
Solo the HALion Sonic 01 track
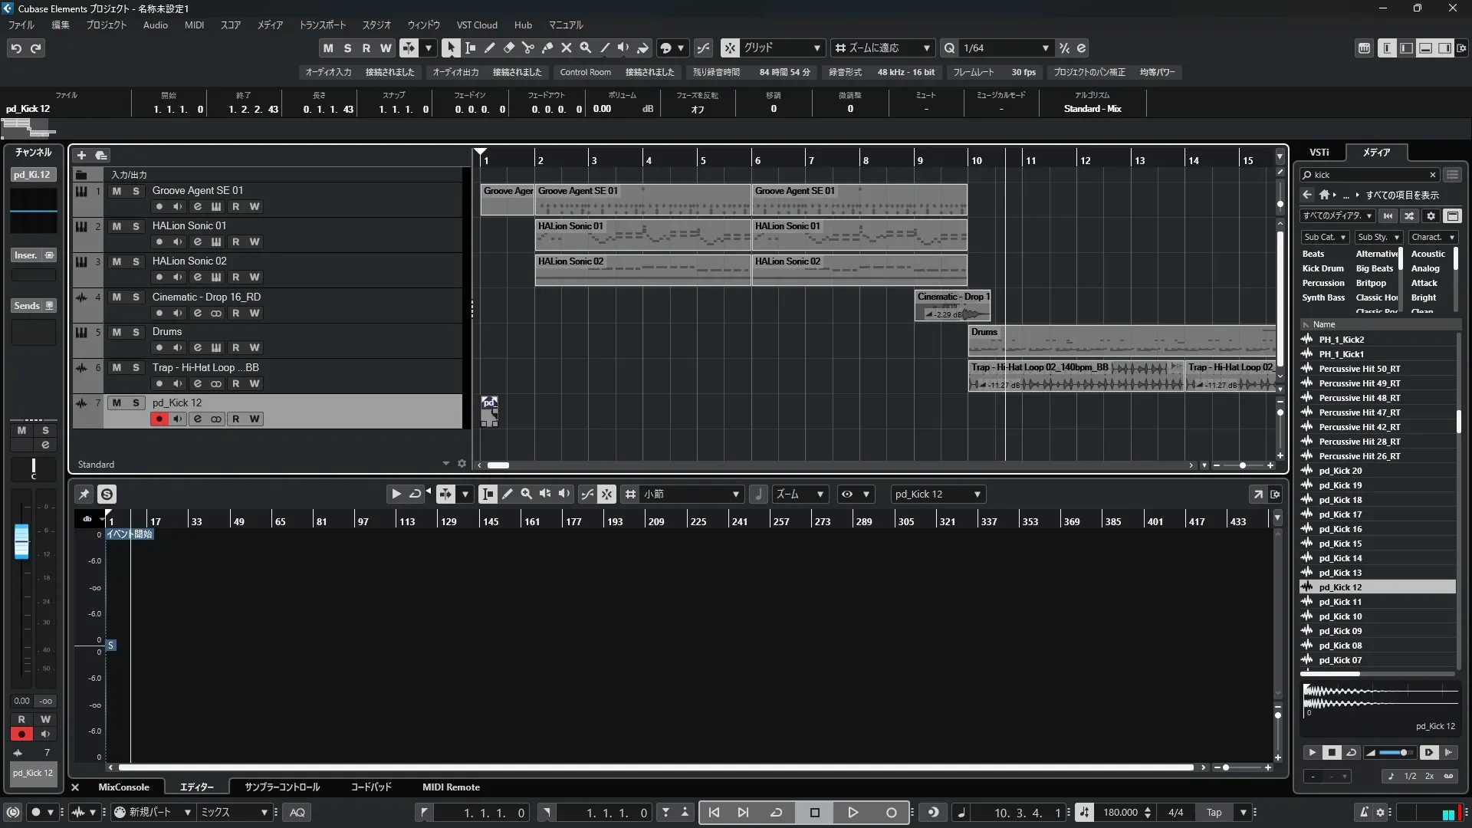click(136, 226)
